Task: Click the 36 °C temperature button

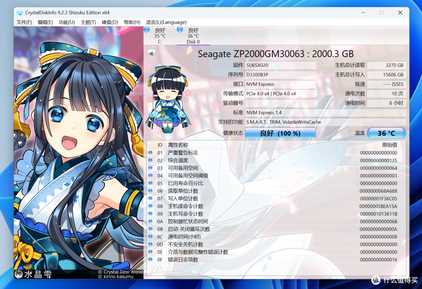Action: coord(386,133)
